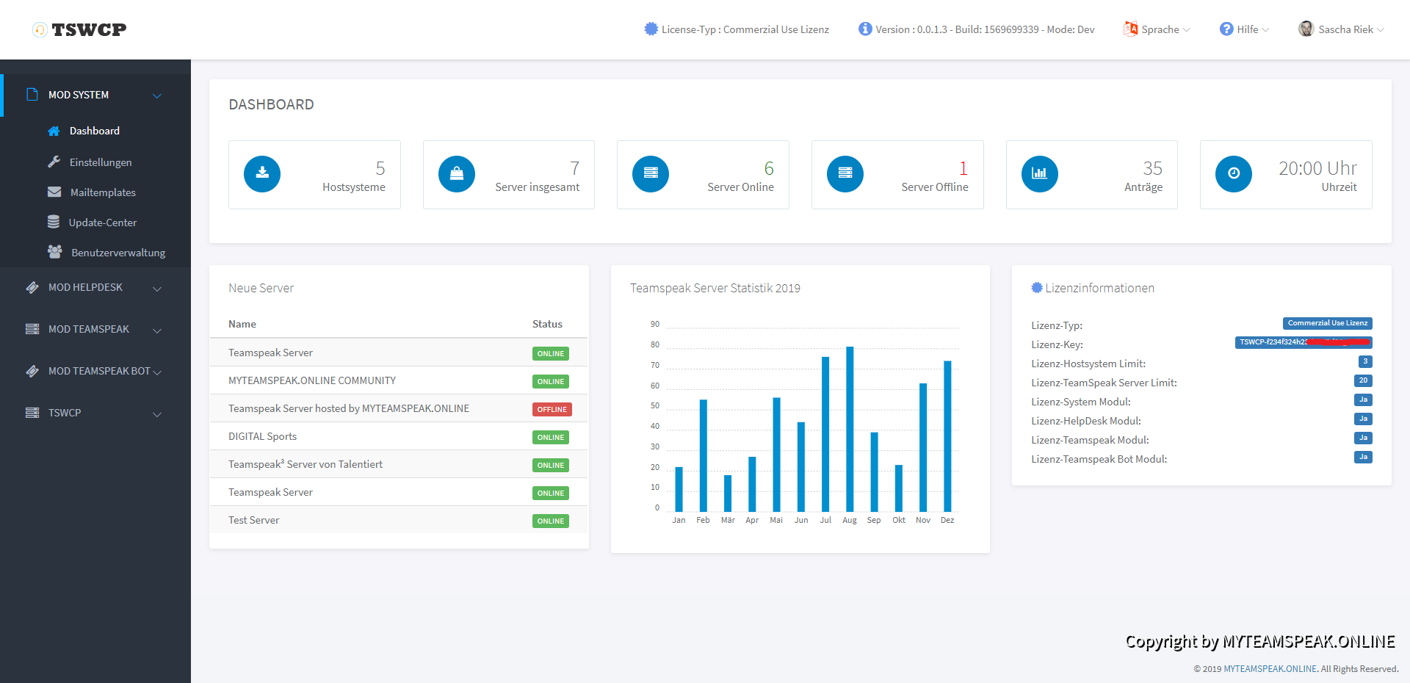Click the Server insgesamt bag icon
This screenshot has height=683, width=1410.
[456, 174]
